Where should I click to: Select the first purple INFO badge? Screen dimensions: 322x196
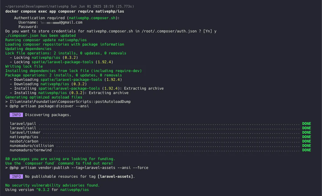[x=16, y=115]
